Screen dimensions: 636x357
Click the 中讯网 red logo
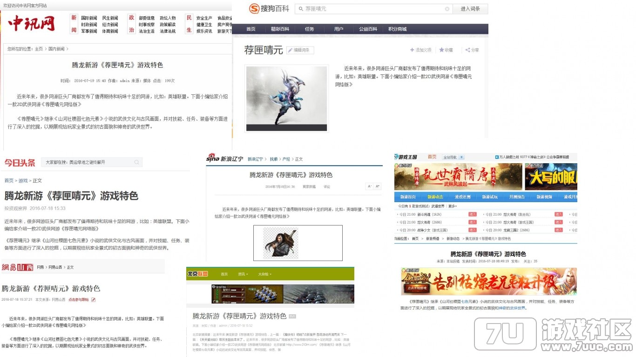pos(31,23)
